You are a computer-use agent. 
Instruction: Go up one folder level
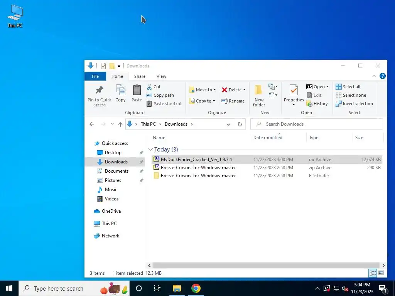coord(120,124)
